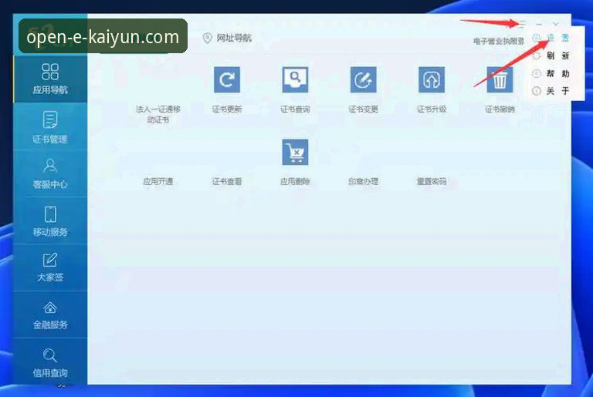Choose 帮助 from the dropdown menu
593x397 pixels.
[551, 73]
